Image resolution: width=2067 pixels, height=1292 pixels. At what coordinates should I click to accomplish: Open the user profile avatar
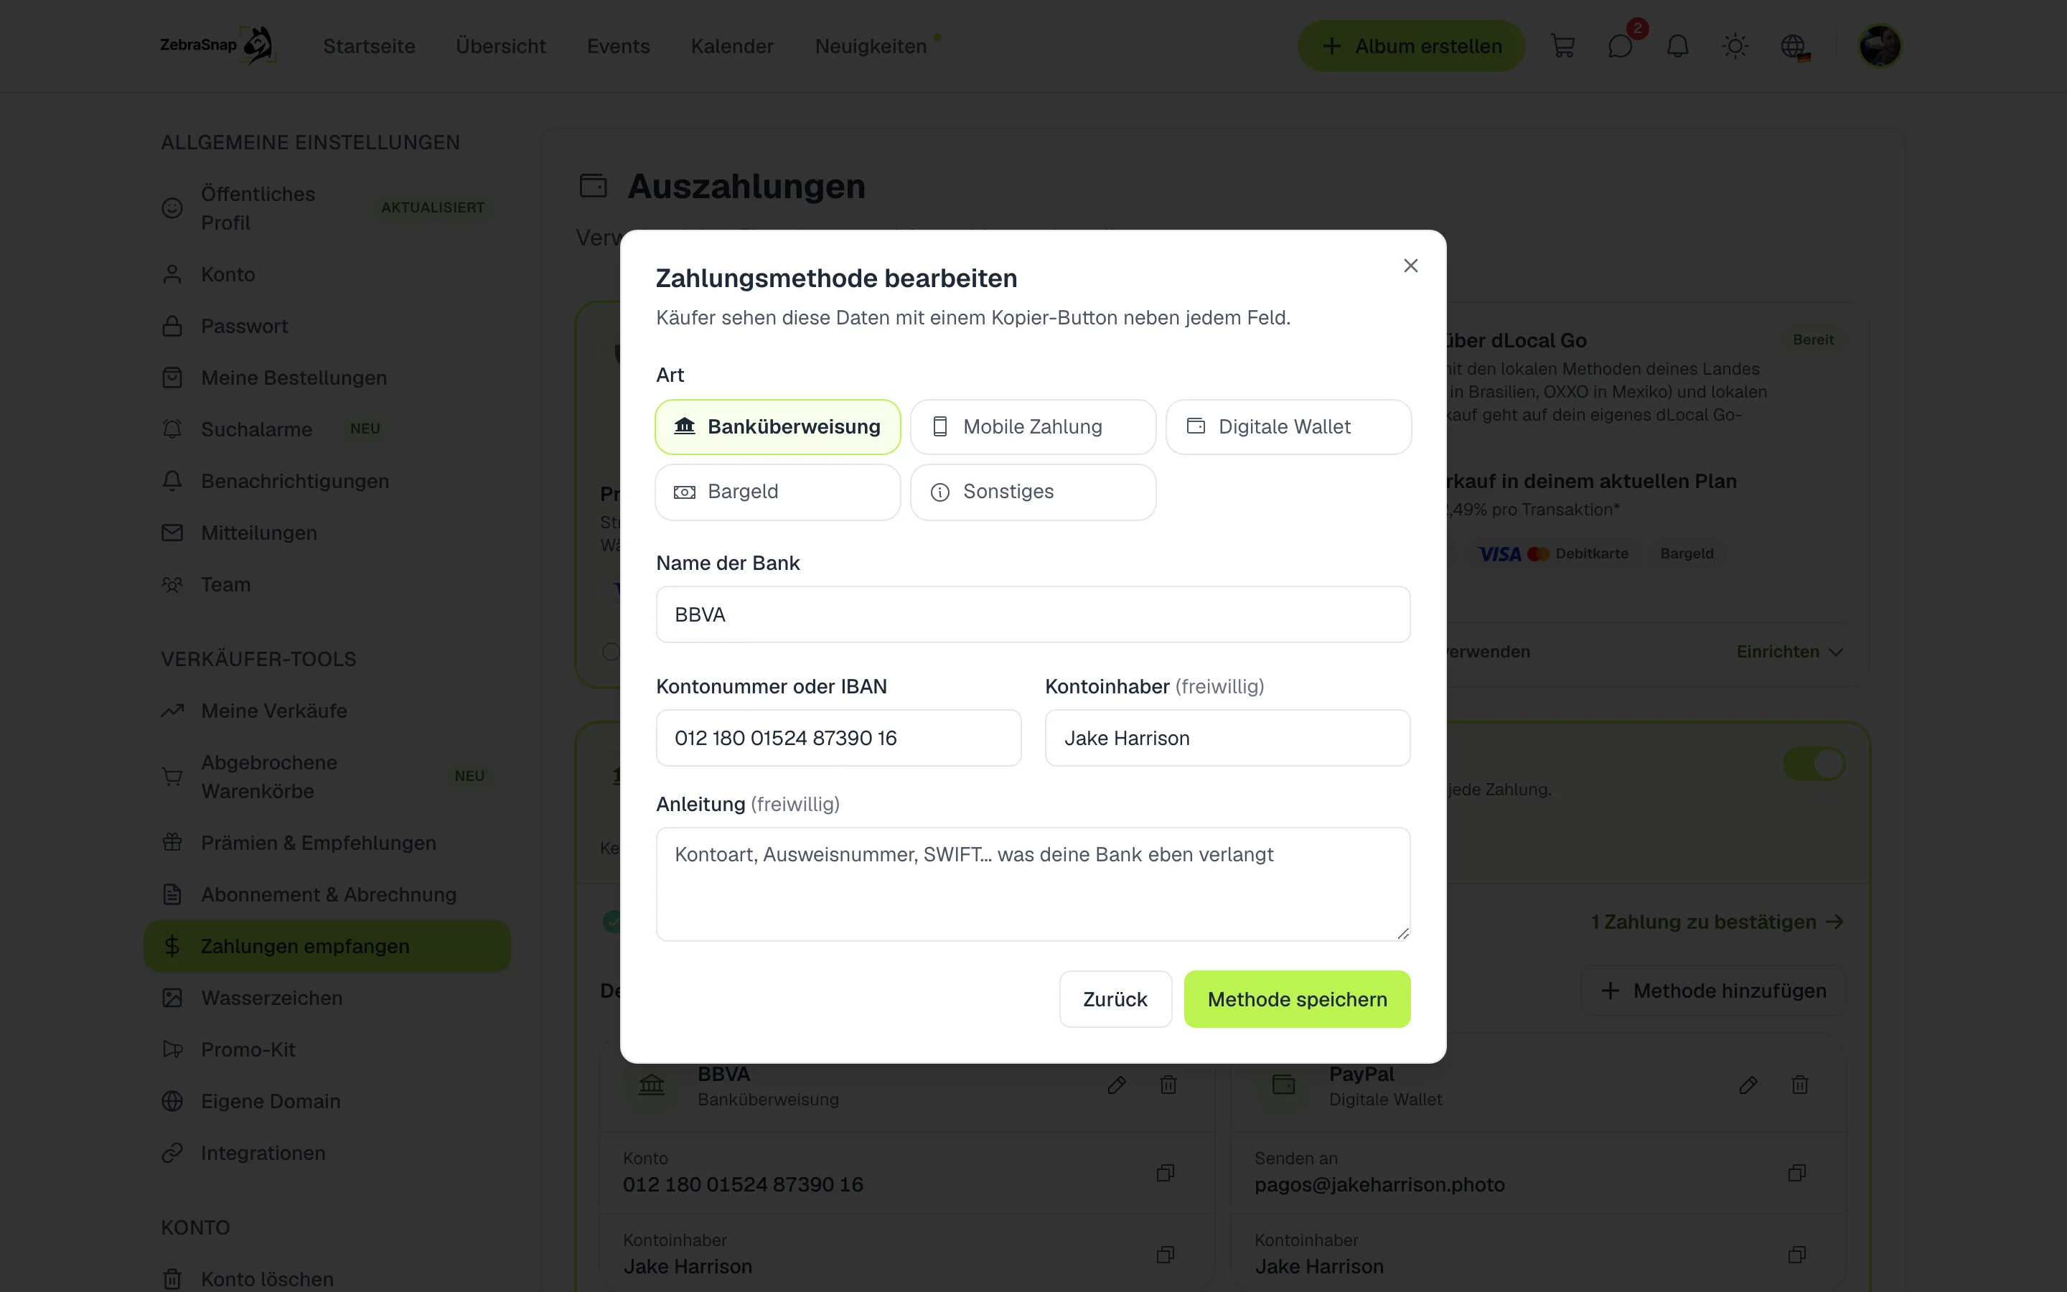[x=1880, y=46]
